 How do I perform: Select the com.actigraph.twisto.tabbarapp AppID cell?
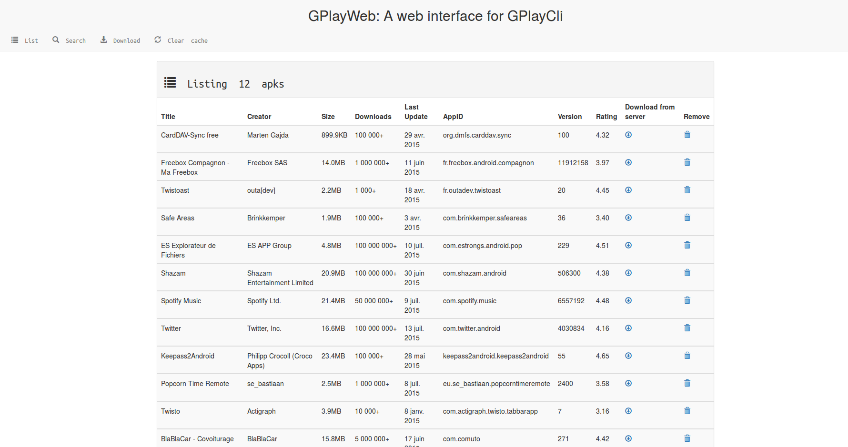490,411
